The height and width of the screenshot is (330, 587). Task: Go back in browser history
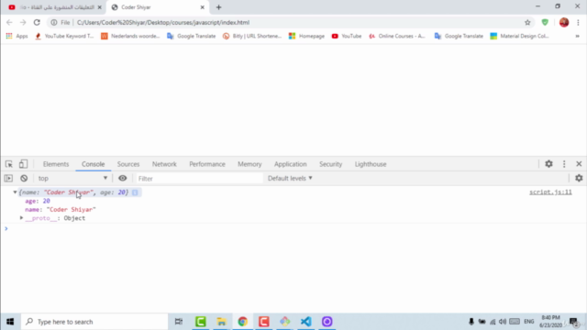[x=9, y=22]
